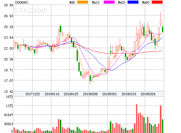Click the 15.42 price axis label

[x=9, y=92]
